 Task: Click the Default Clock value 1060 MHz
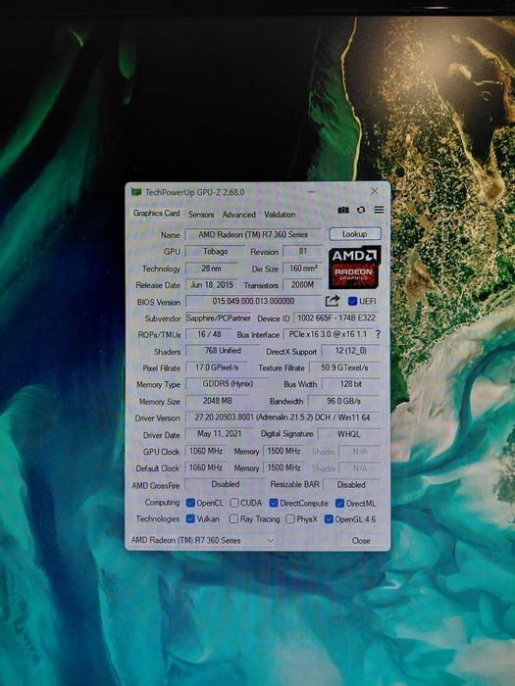point(206,467)
